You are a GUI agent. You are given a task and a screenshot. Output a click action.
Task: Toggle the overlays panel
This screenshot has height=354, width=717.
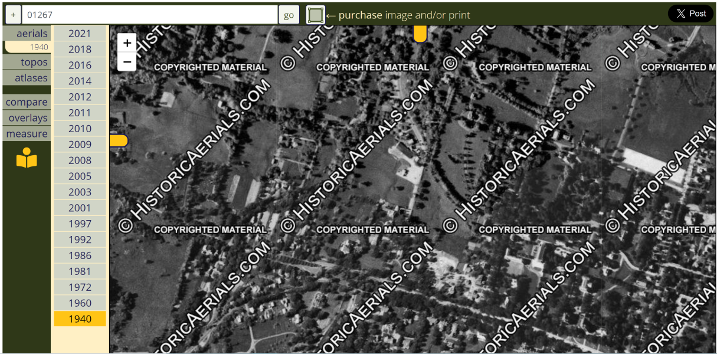(26, 117)
